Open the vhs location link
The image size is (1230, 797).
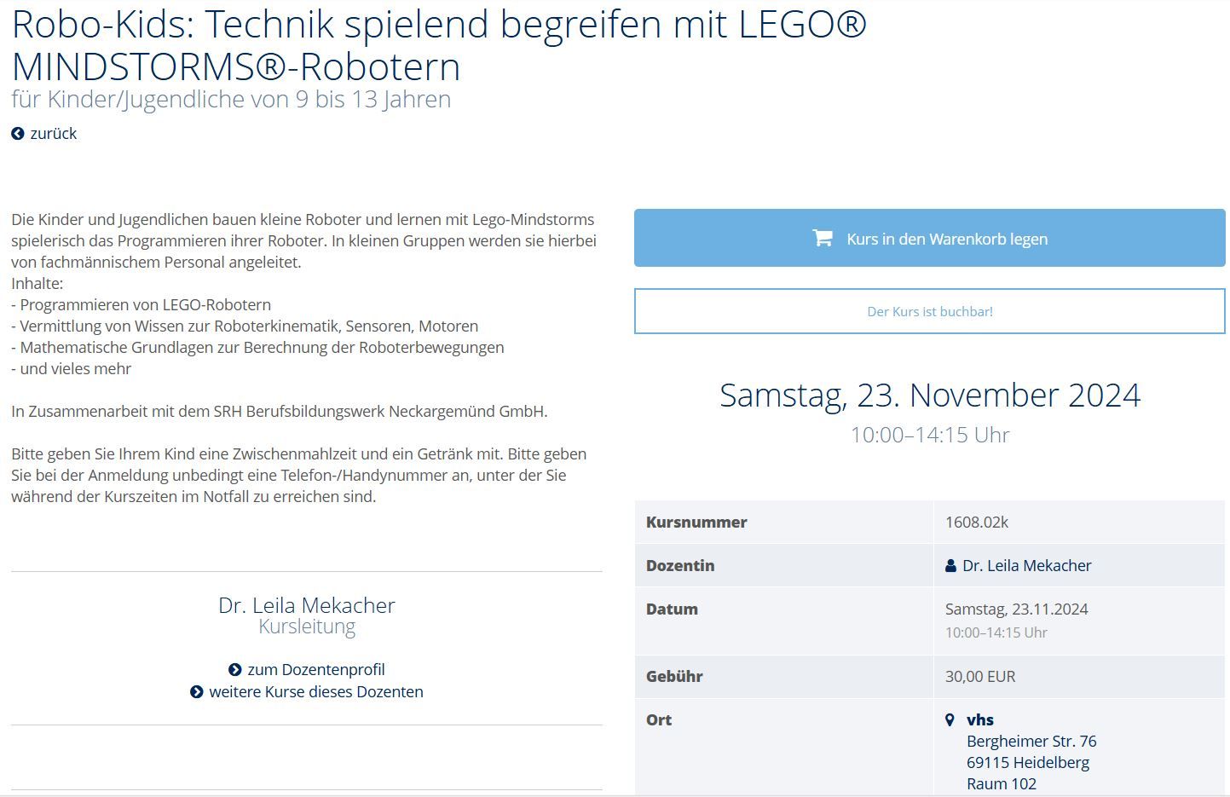click(x=980, y=719)
